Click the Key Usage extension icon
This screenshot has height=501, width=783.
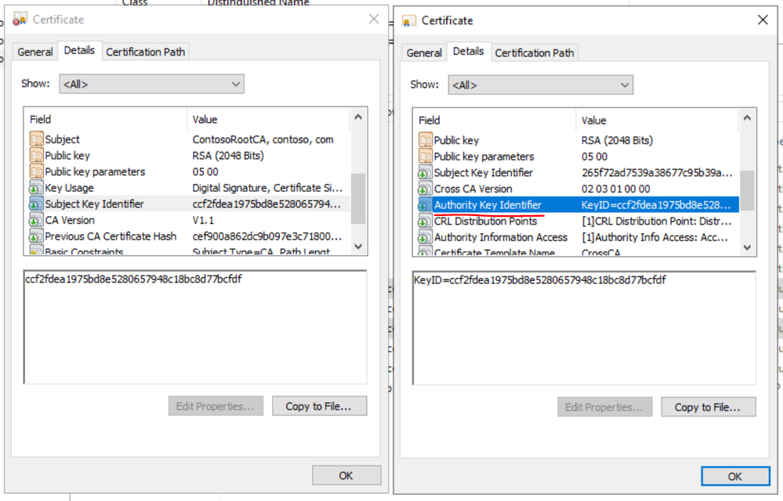tap(37, 187)
